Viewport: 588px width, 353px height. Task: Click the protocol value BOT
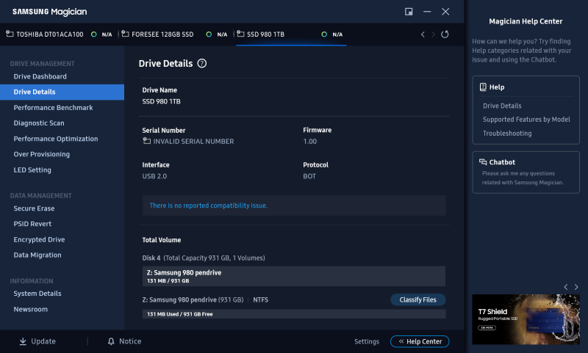pyautogui.click(x=309, y=176)
